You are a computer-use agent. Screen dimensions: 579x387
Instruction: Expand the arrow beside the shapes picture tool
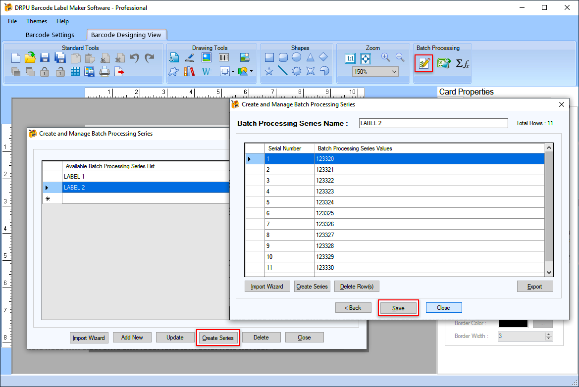(x=252, y=71)
